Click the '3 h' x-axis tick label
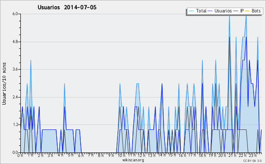Viewport: 266px width, 164px height. coord(50,155)
